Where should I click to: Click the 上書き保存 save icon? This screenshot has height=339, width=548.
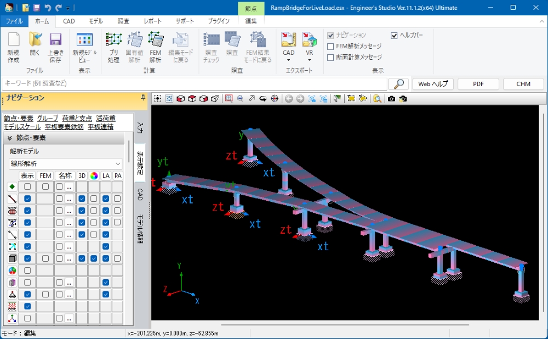55,47
